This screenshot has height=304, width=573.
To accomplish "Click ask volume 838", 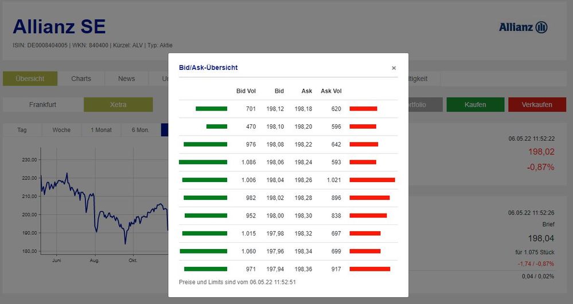I will (x=336, y=216).
